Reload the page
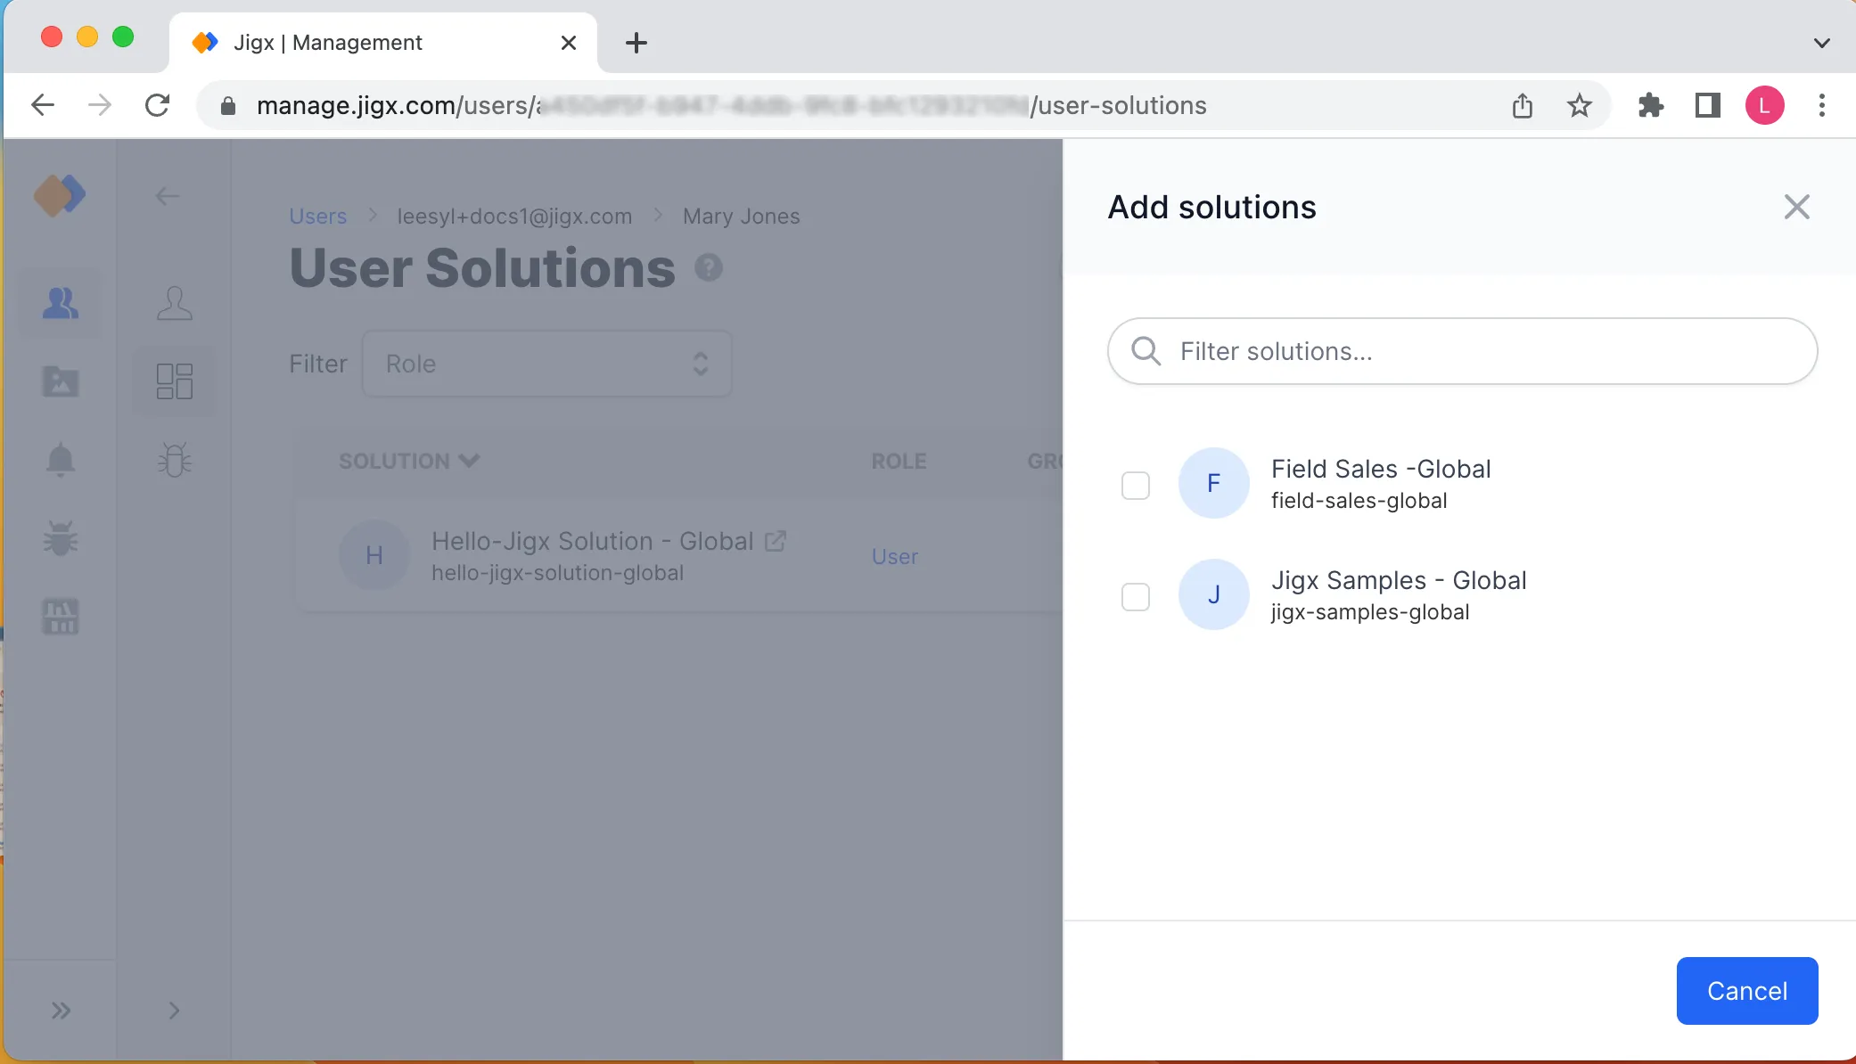Image resolution: width=1856 pixels, height=1064 pixels. point(157,105)
